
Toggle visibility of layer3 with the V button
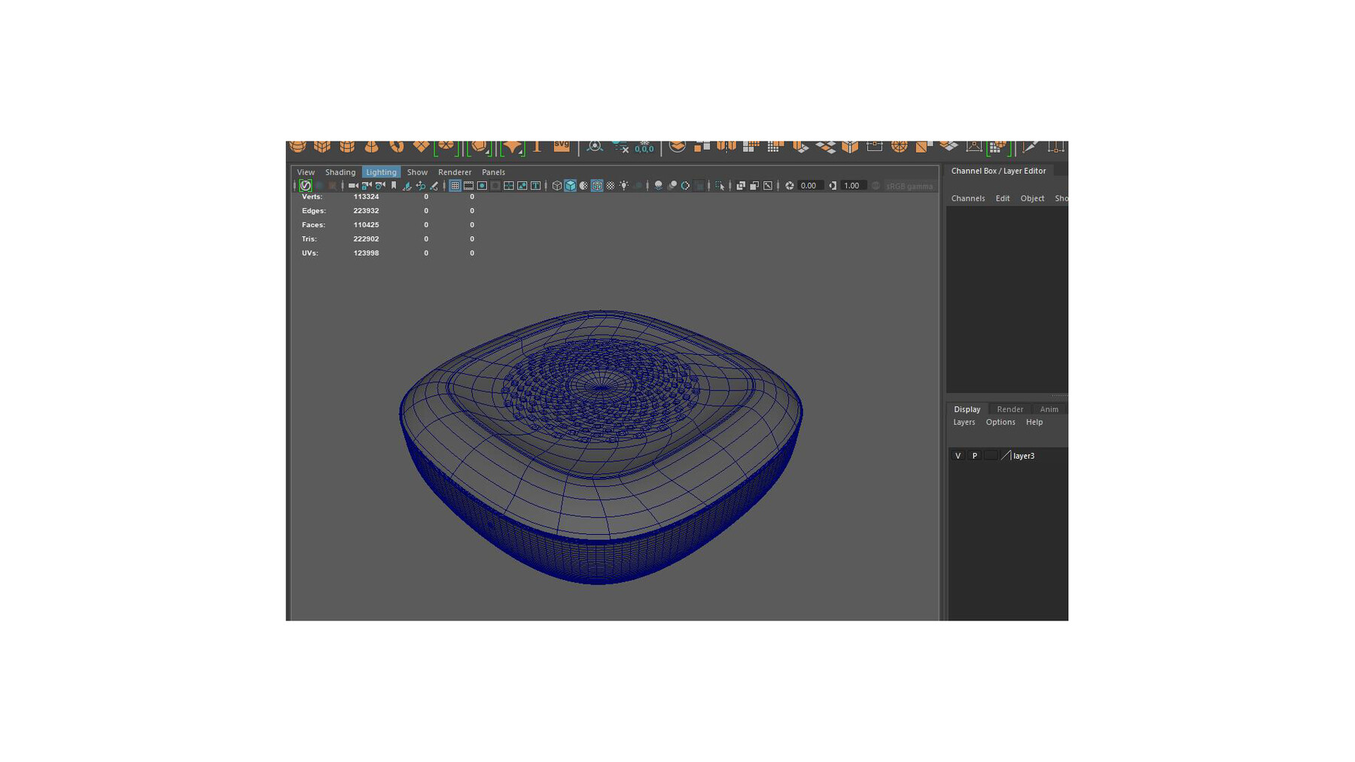[958, 455]
